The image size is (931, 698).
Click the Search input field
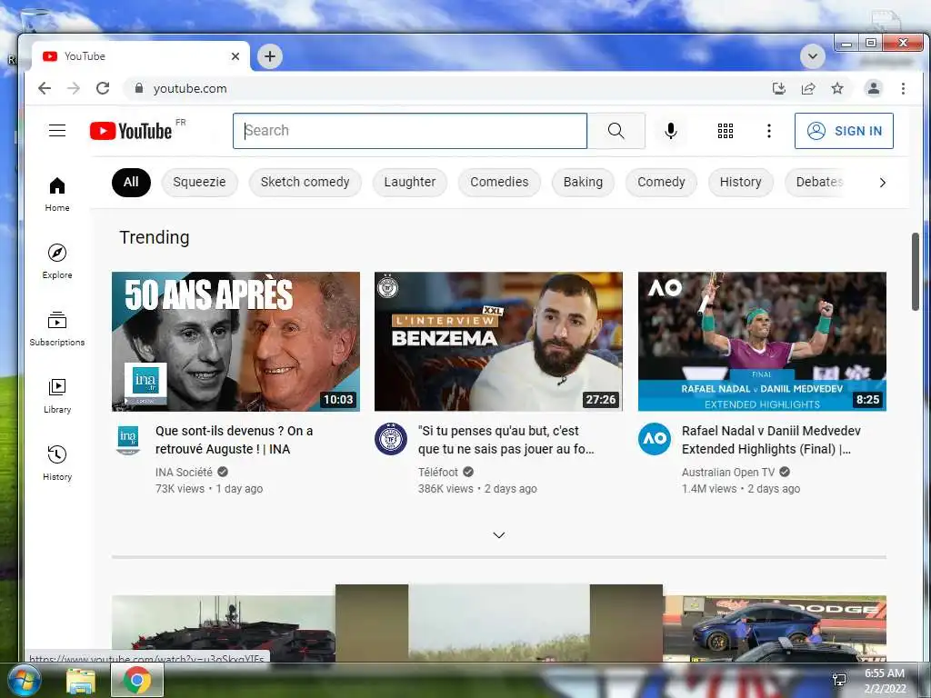coord(410,131)
